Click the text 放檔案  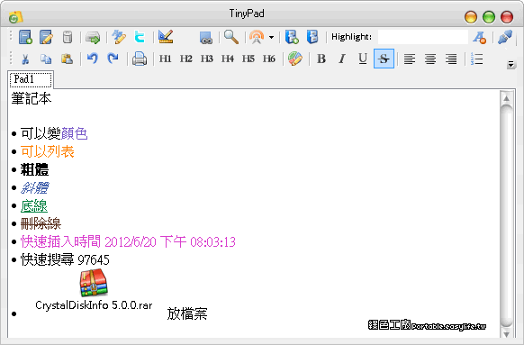click(187, 313)
